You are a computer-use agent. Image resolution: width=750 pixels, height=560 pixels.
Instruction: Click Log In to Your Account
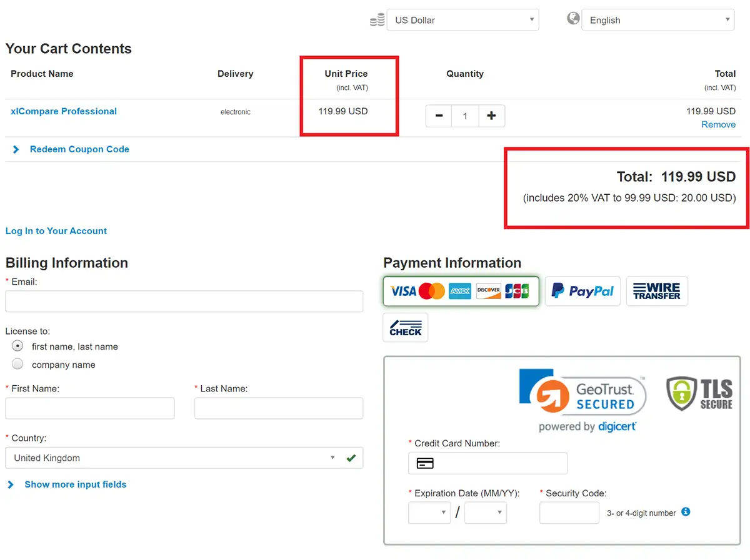point(56,231)
